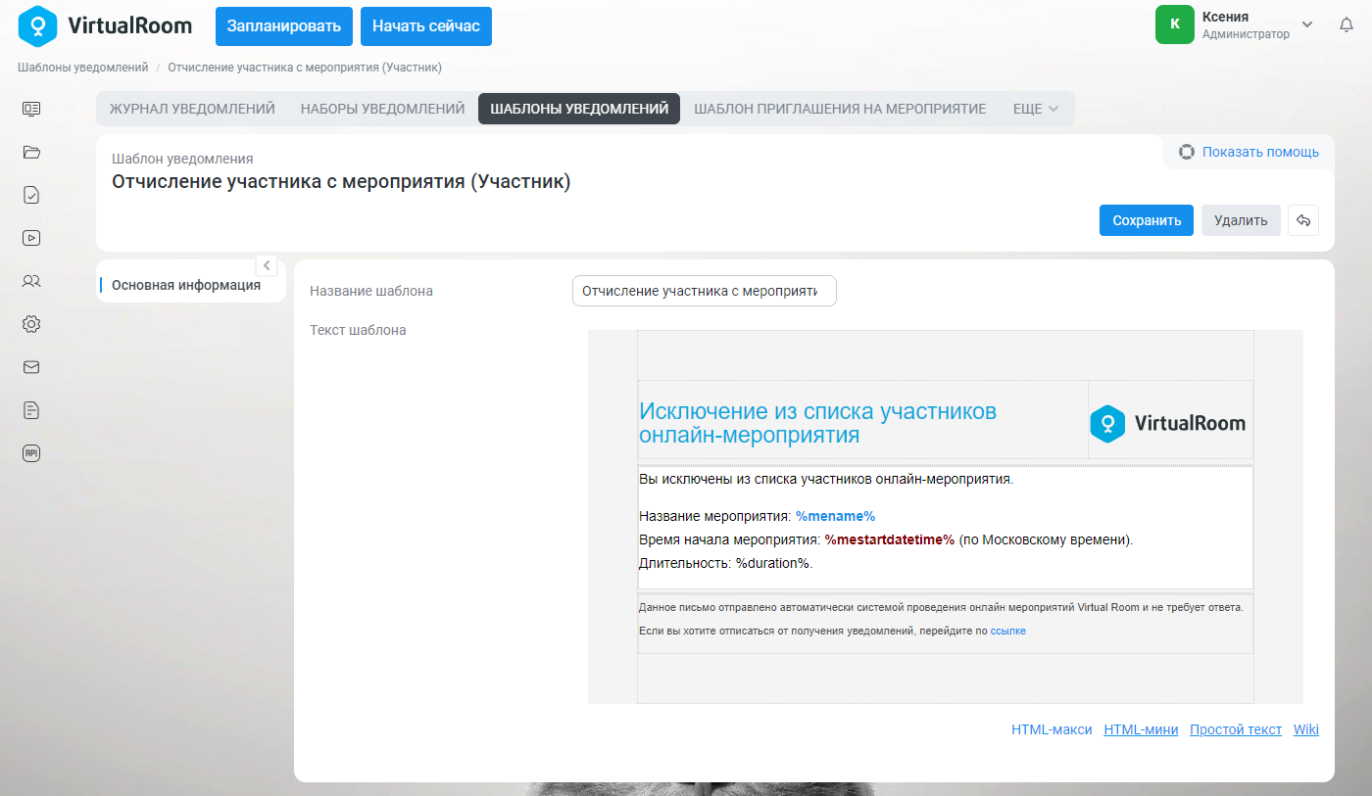The image size is (1372, 796).
Task: Click the Сохранить button
Action: coord(1147,220)
